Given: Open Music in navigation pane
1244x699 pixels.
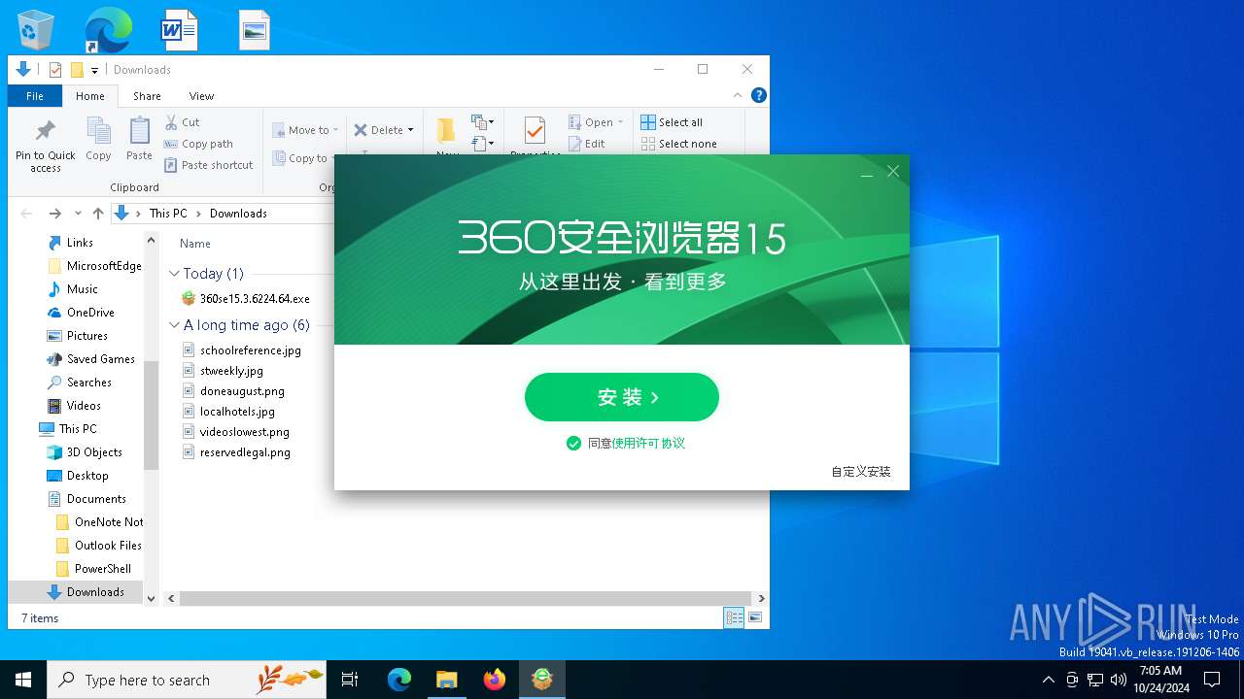Looking at the screenshot, I should pos(73,289).
